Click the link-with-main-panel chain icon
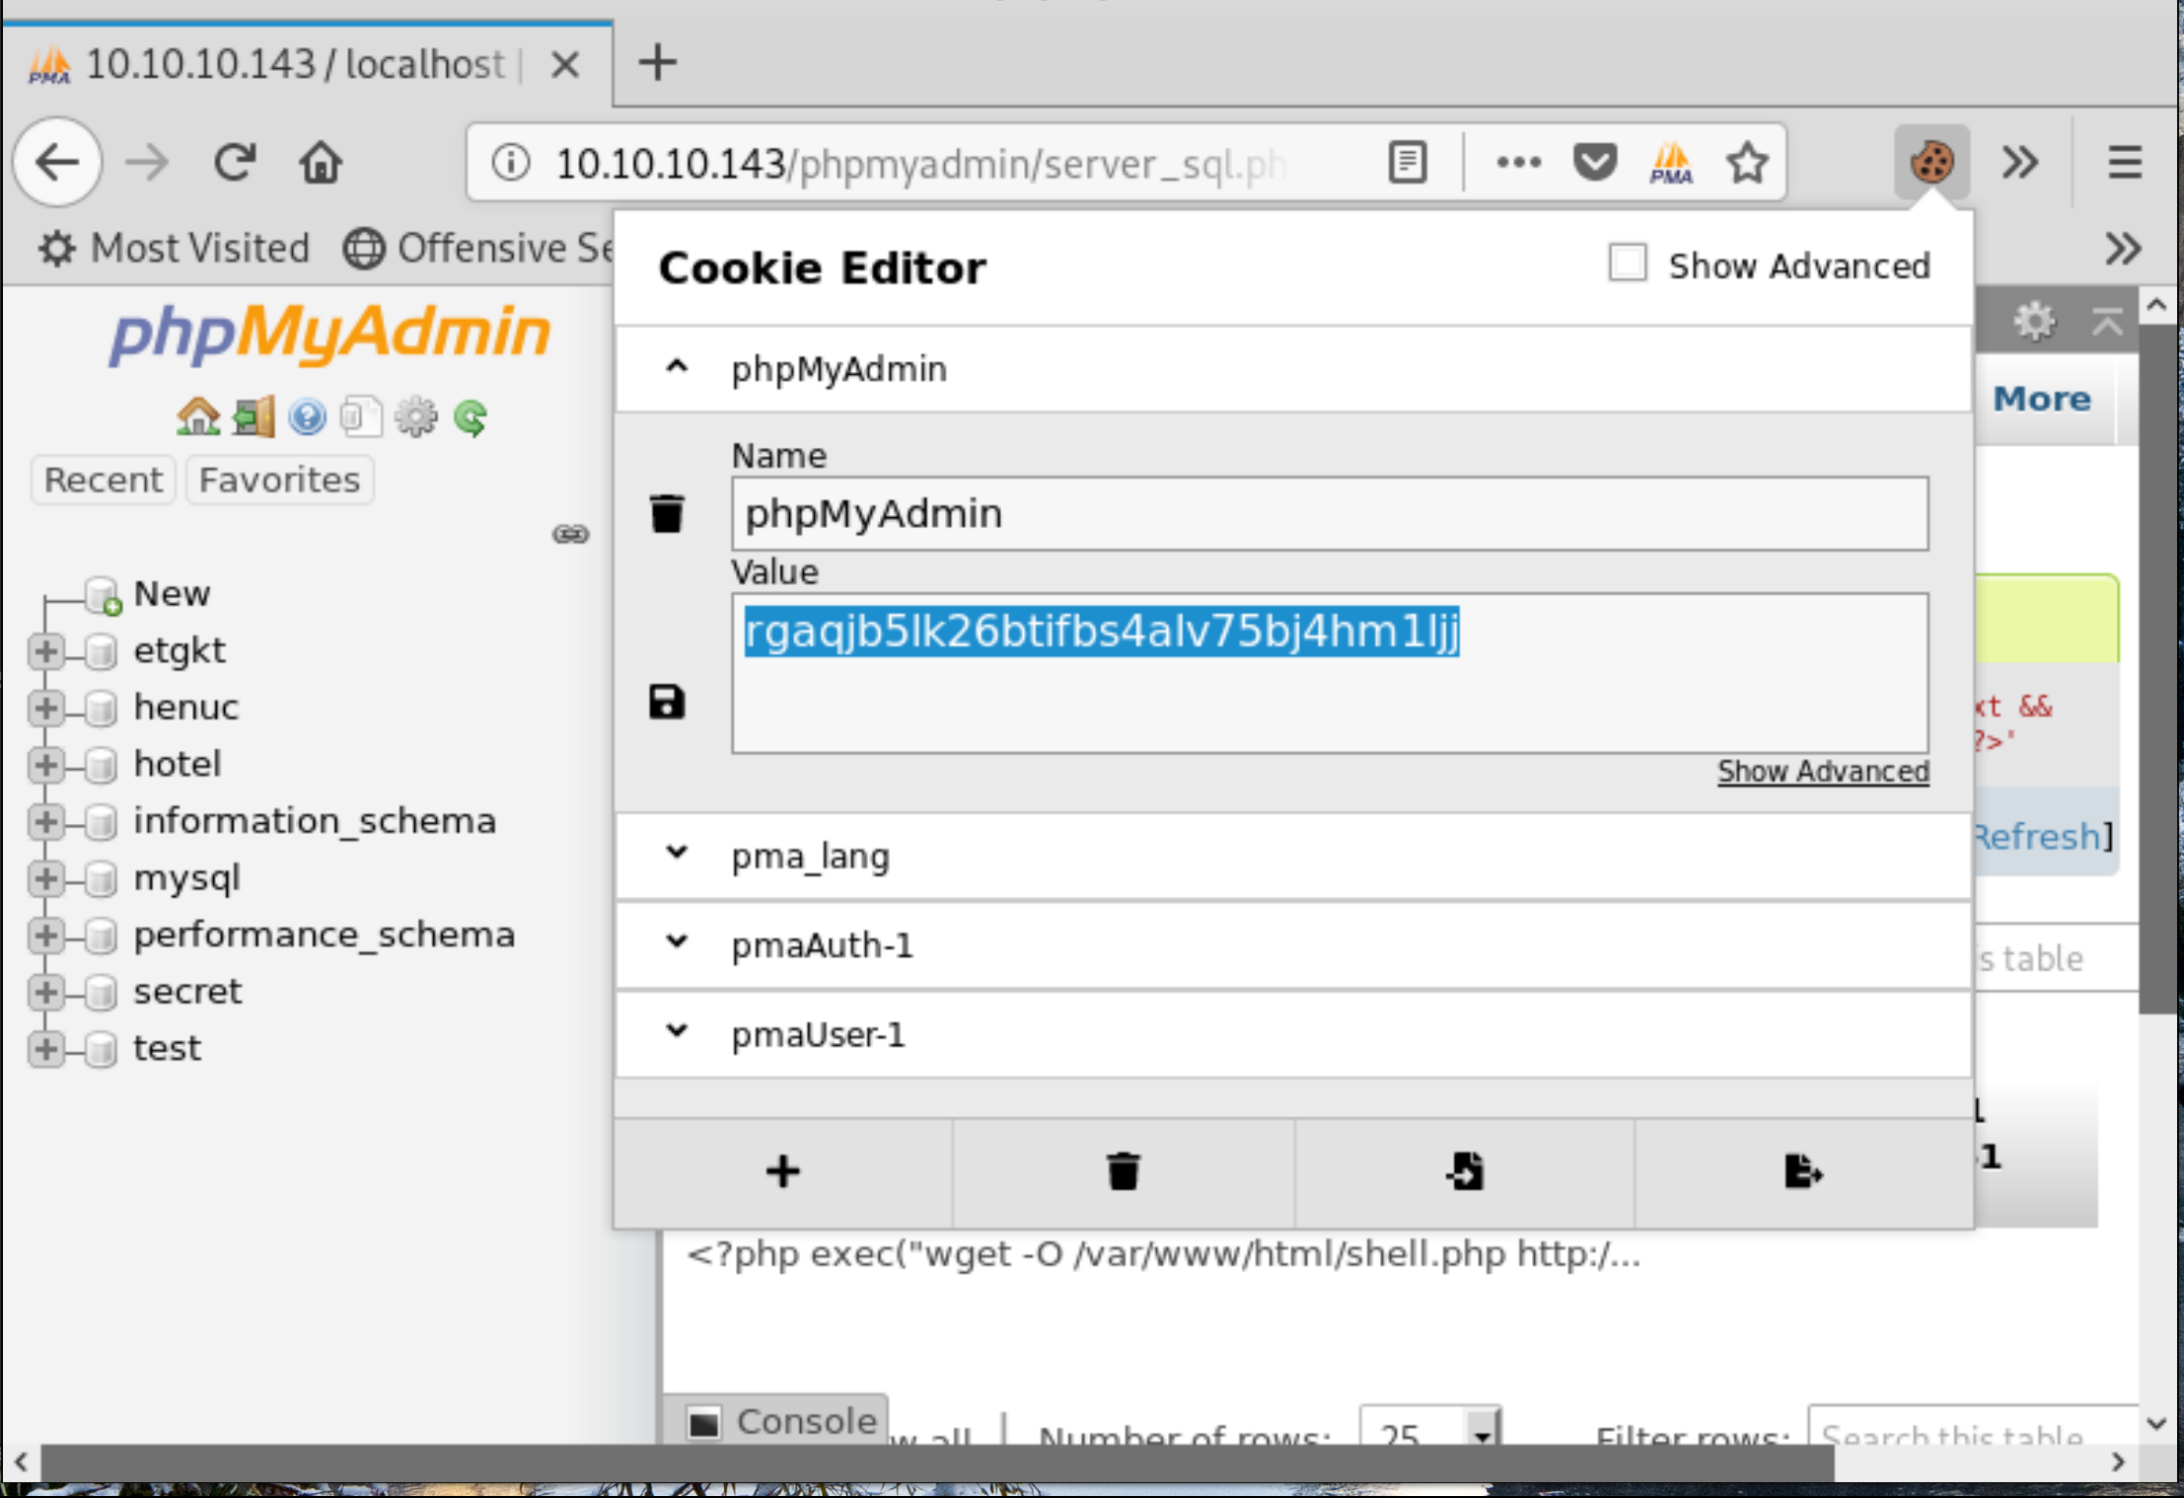The width and height of the screenshot is (2184, 1498). (x=570, y=534)
